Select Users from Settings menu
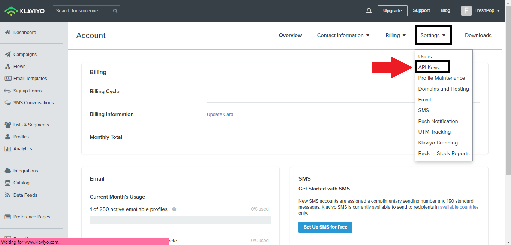This screenshot has height=245, width=511. pyautogui.click(x=425, y=56)
